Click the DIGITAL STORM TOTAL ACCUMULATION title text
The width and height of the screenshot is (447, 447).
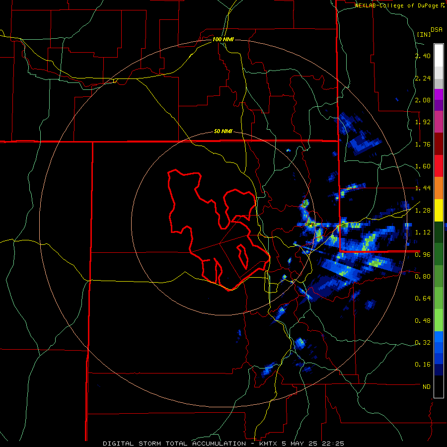click(x=174, y=444)
